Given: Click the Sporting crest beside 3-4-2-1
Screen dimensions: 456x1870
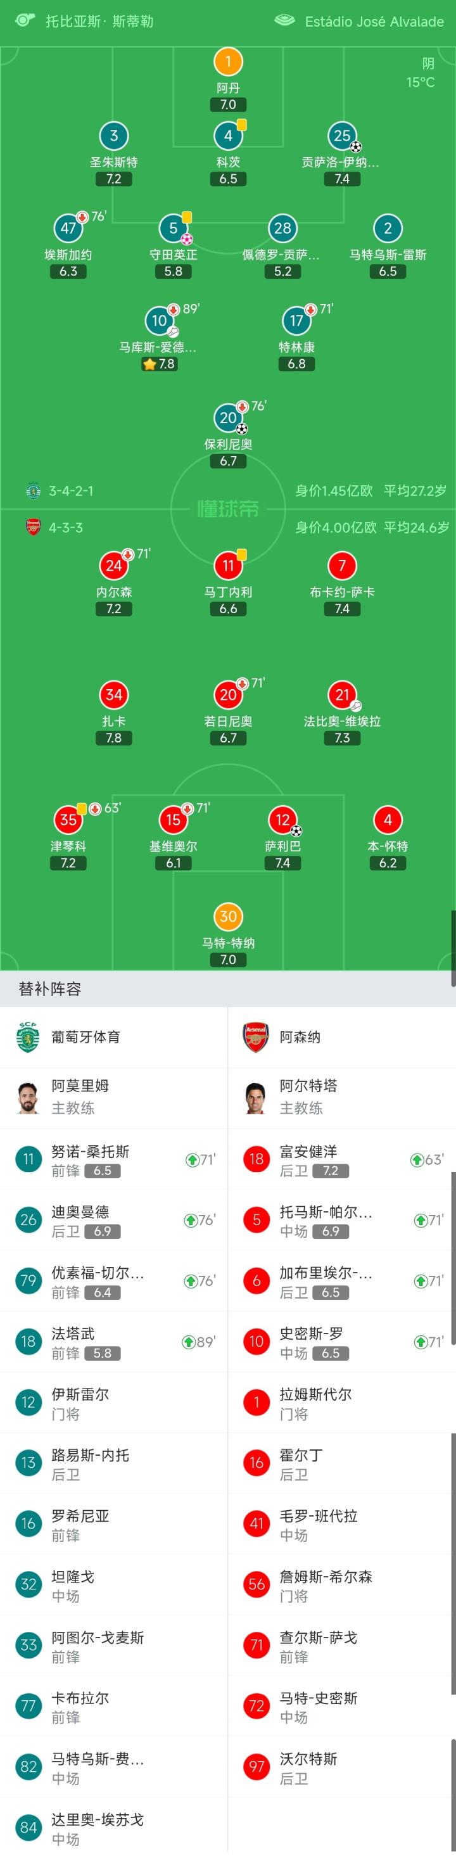Looking at the screenshot, I should pos(33,491).
